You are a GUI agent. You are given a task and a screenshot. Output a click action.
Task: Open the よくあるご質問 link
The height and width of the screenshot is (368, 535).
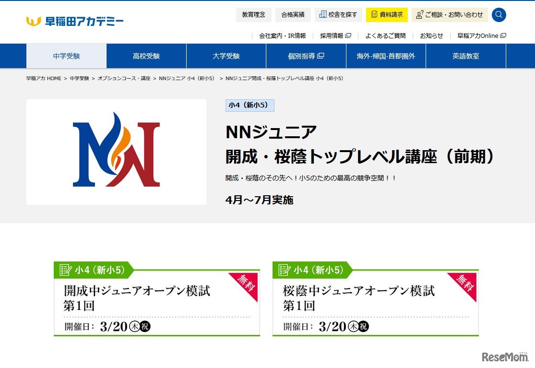[x=386, y=35]
